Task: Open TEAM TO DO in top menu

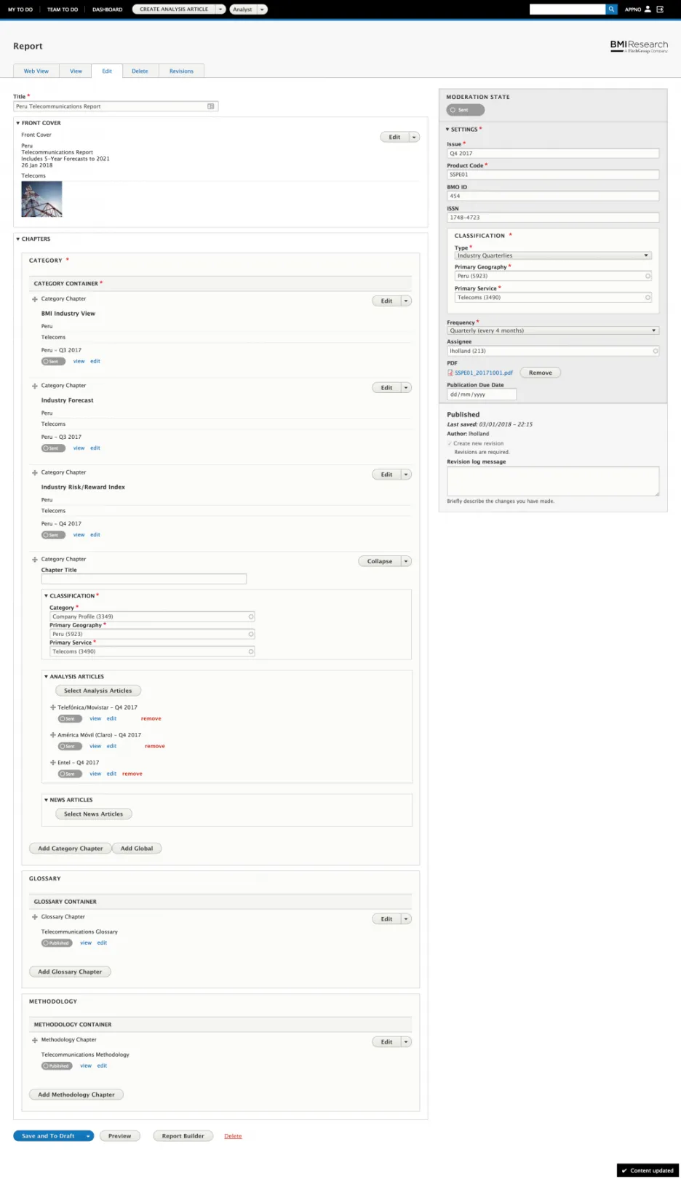Action: 63,9
